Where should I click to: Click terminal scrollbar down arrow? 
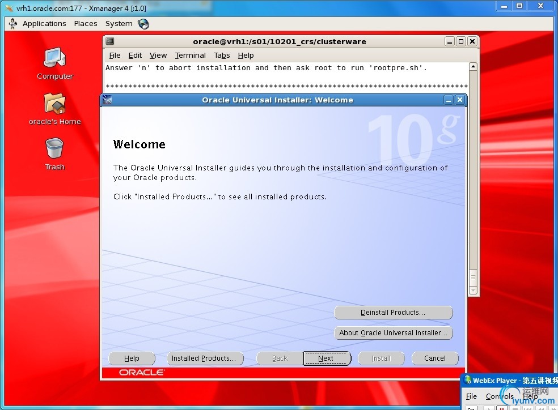pos(473,291)
